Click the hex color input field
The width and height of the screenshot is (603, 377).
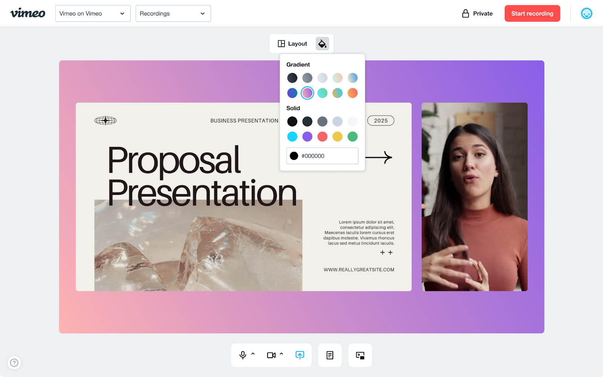click(328, 156)
